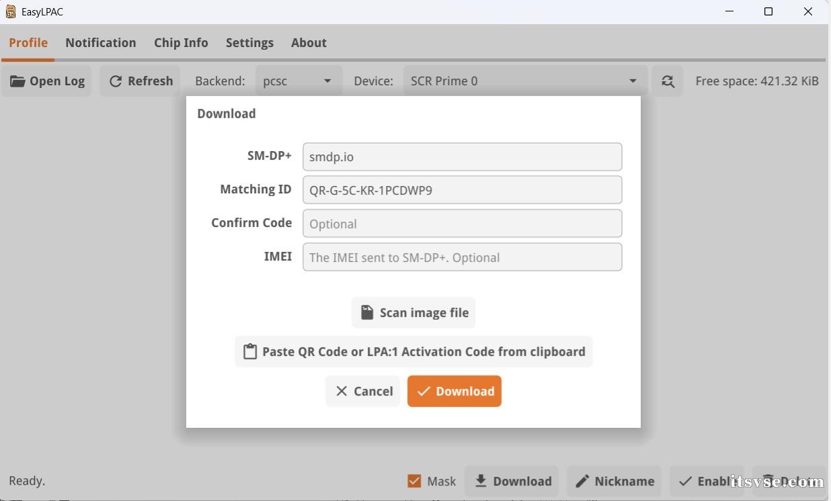The height and width of the screenshot is (501, 831).
Task: Click the Open Log folder button
Action: 47,81
